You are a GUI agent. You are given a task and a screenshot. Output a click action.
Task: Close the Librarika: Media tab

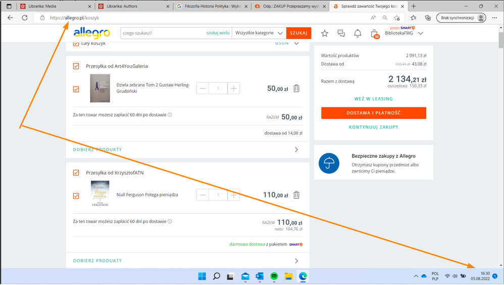pos(89,7)
